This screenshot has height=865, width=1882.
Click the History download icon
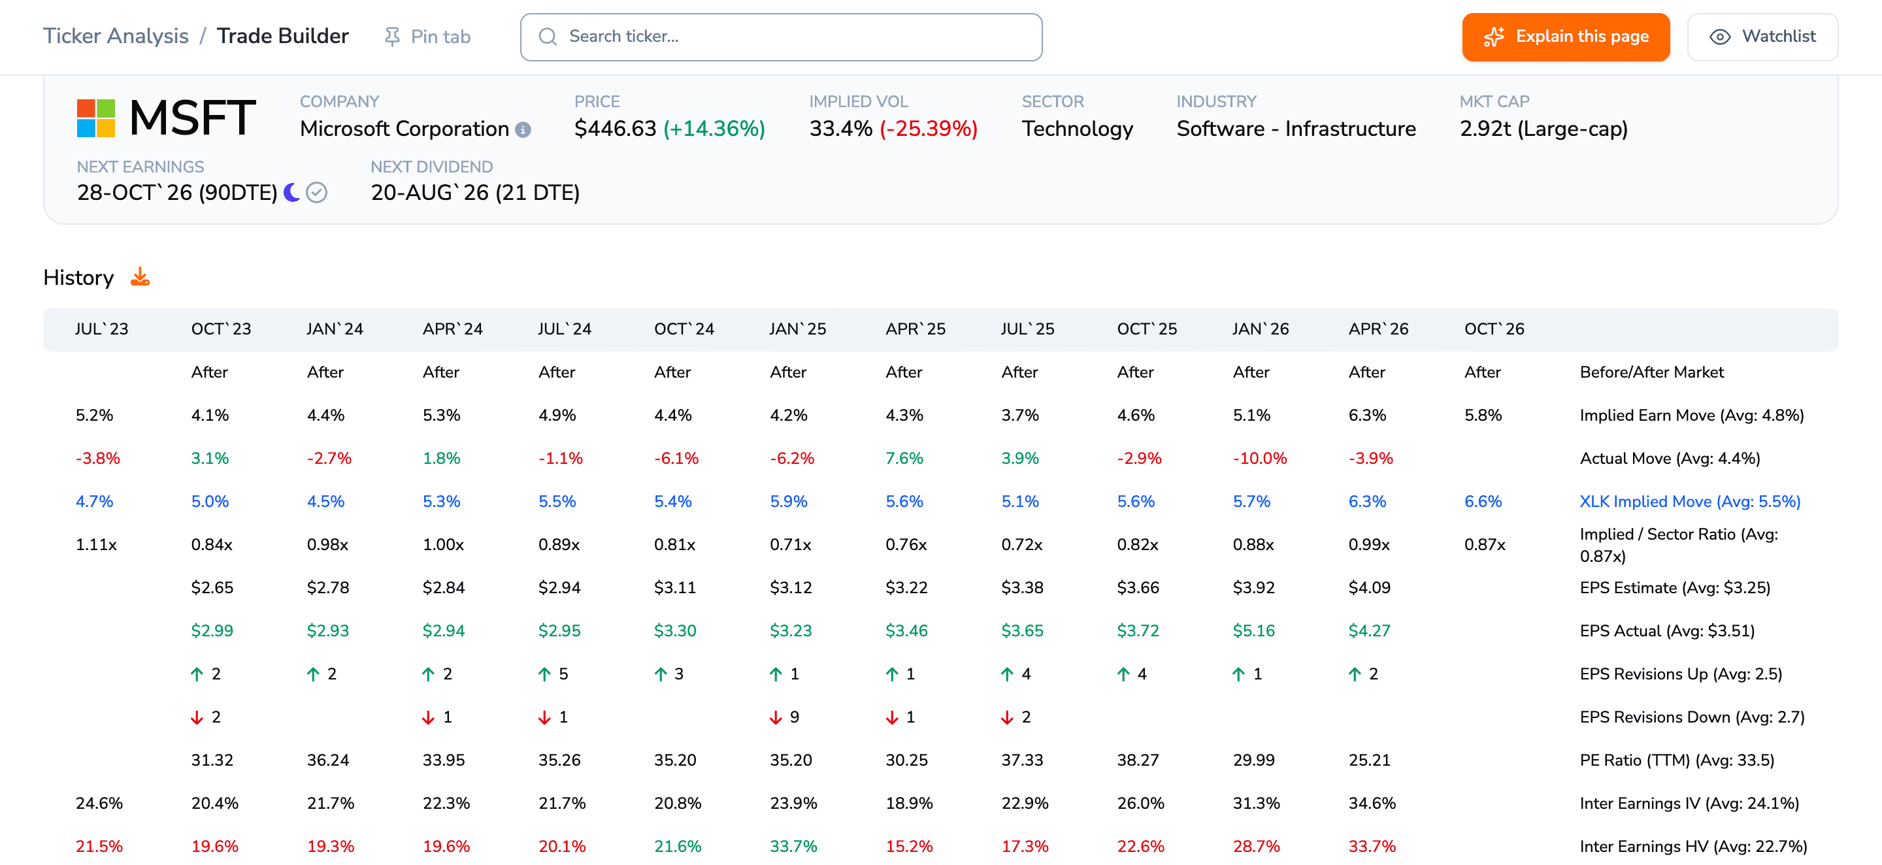(140, 278)
